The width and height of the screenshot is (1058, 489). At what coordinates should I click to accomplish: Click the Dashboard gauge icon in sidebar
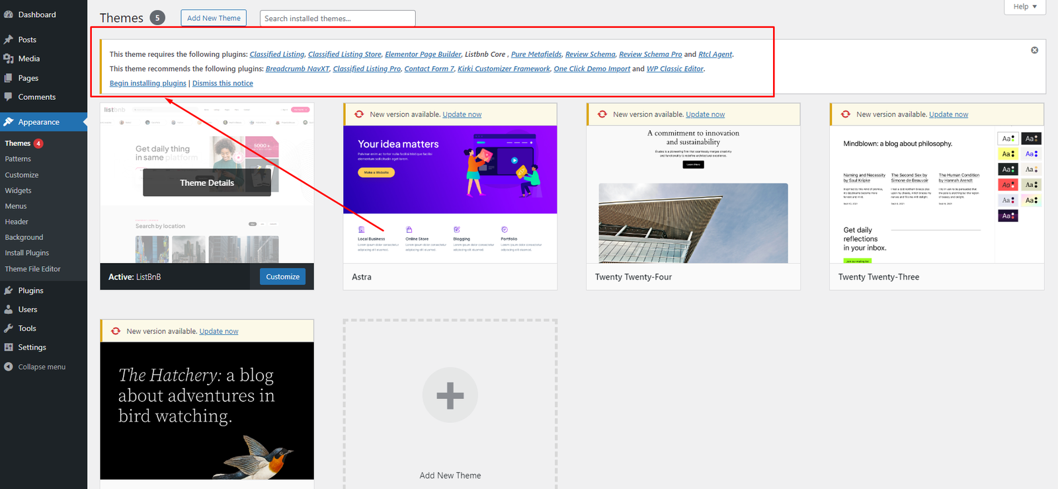9,15
